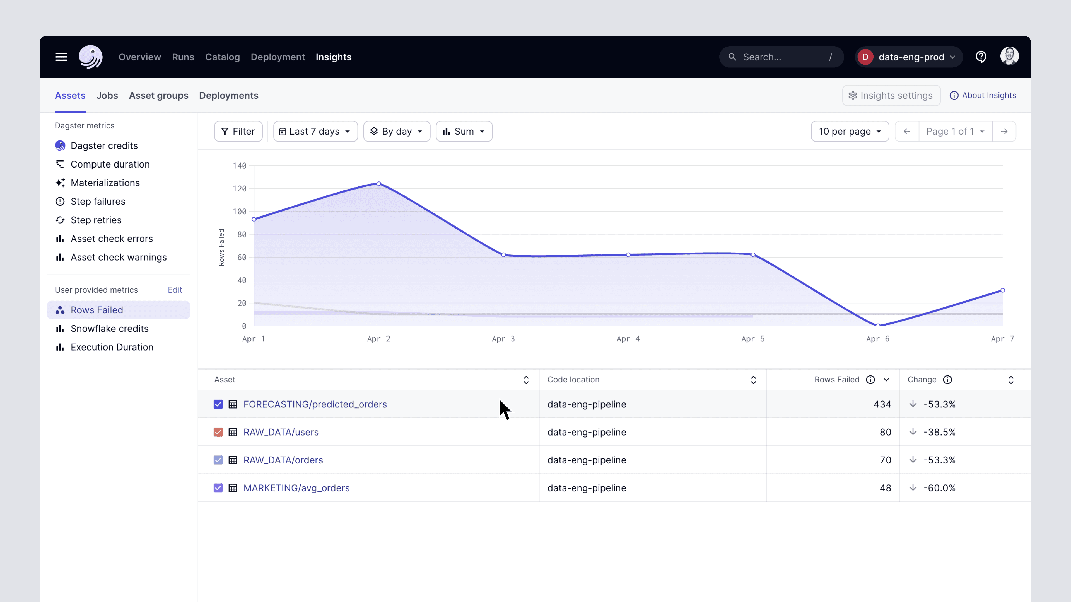Go to previous page arrow
This screenshot has width=1071, height=602.
[x=907, y=131]
